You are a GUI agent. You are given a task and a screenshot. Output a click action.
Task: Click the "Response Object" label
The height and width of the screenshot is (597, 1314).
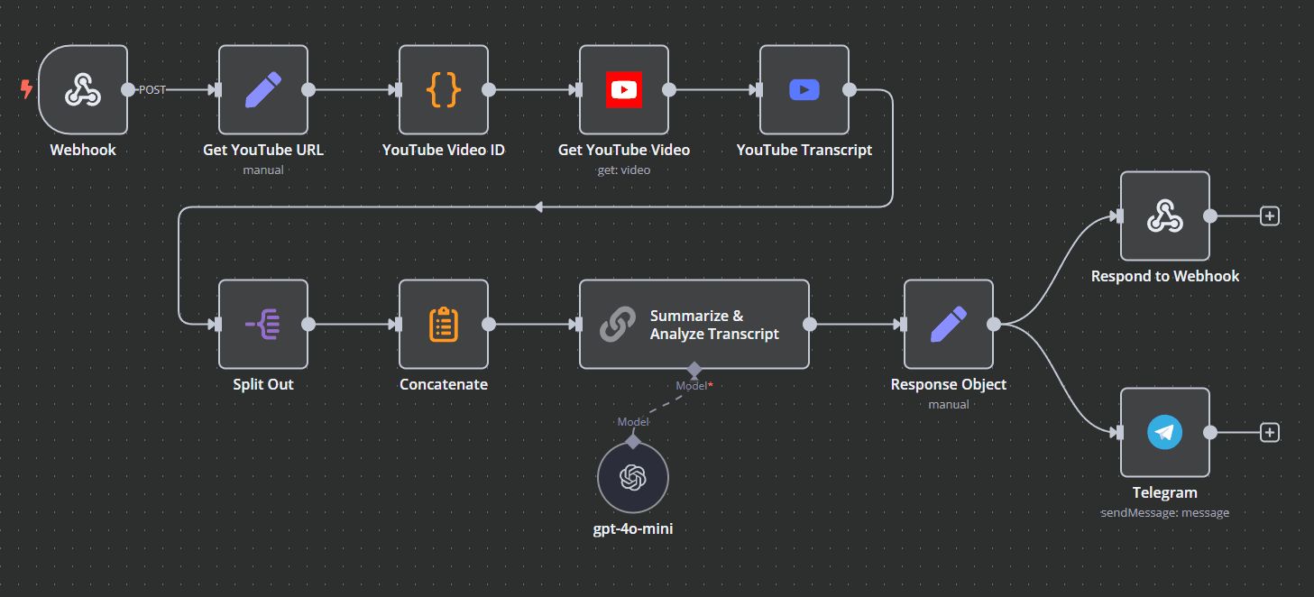(949, 384)
